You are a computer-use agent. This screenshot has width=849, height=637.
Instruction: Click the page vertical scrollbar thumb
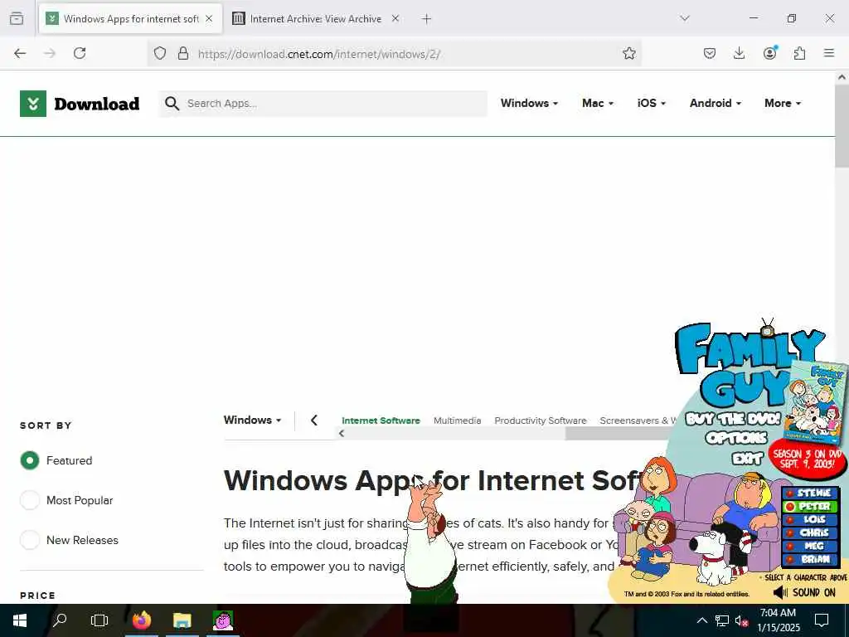(x=842, y=126)
